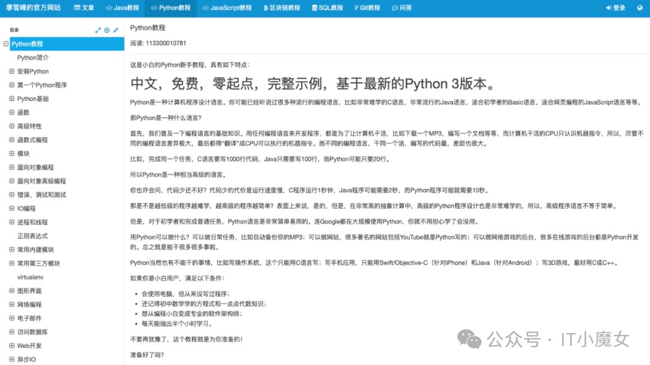Viewport: 650px width, 365px height.
Task: Switch to the Java教程 tab
Action: click(x=123, y=8)
